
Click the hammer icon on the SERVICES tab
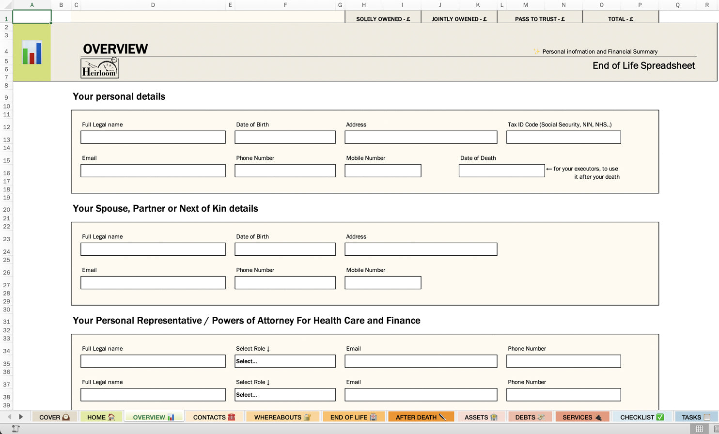599,417
